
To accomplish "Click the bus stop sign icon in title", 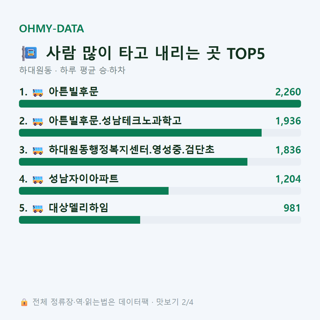I will coord(29,53).
